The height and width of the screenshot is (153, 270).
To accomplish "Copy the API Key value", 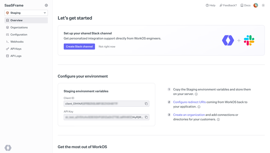I will 146,117.
